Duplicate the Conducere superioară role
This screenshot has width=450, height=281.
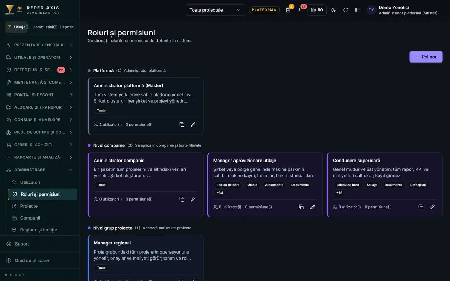[421, 207]
